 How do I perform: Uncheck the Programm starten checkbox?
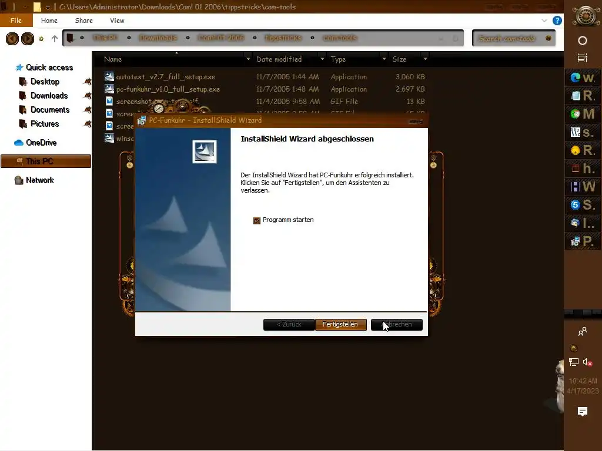257,221
